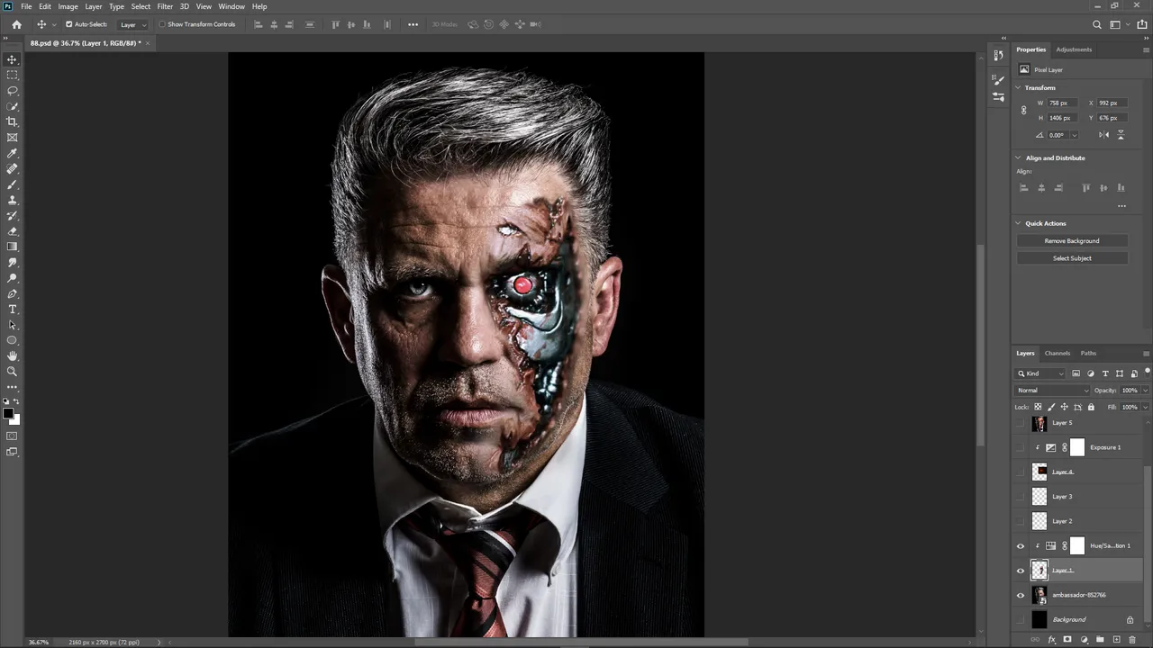Enable Show Transform Controls checkbox
The height and width of the screenshot is (648, 1153).
162,24
